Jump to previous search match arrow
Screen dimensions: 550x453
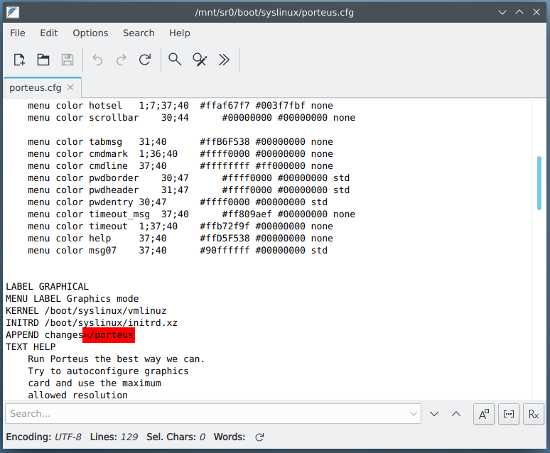point(456,414)
